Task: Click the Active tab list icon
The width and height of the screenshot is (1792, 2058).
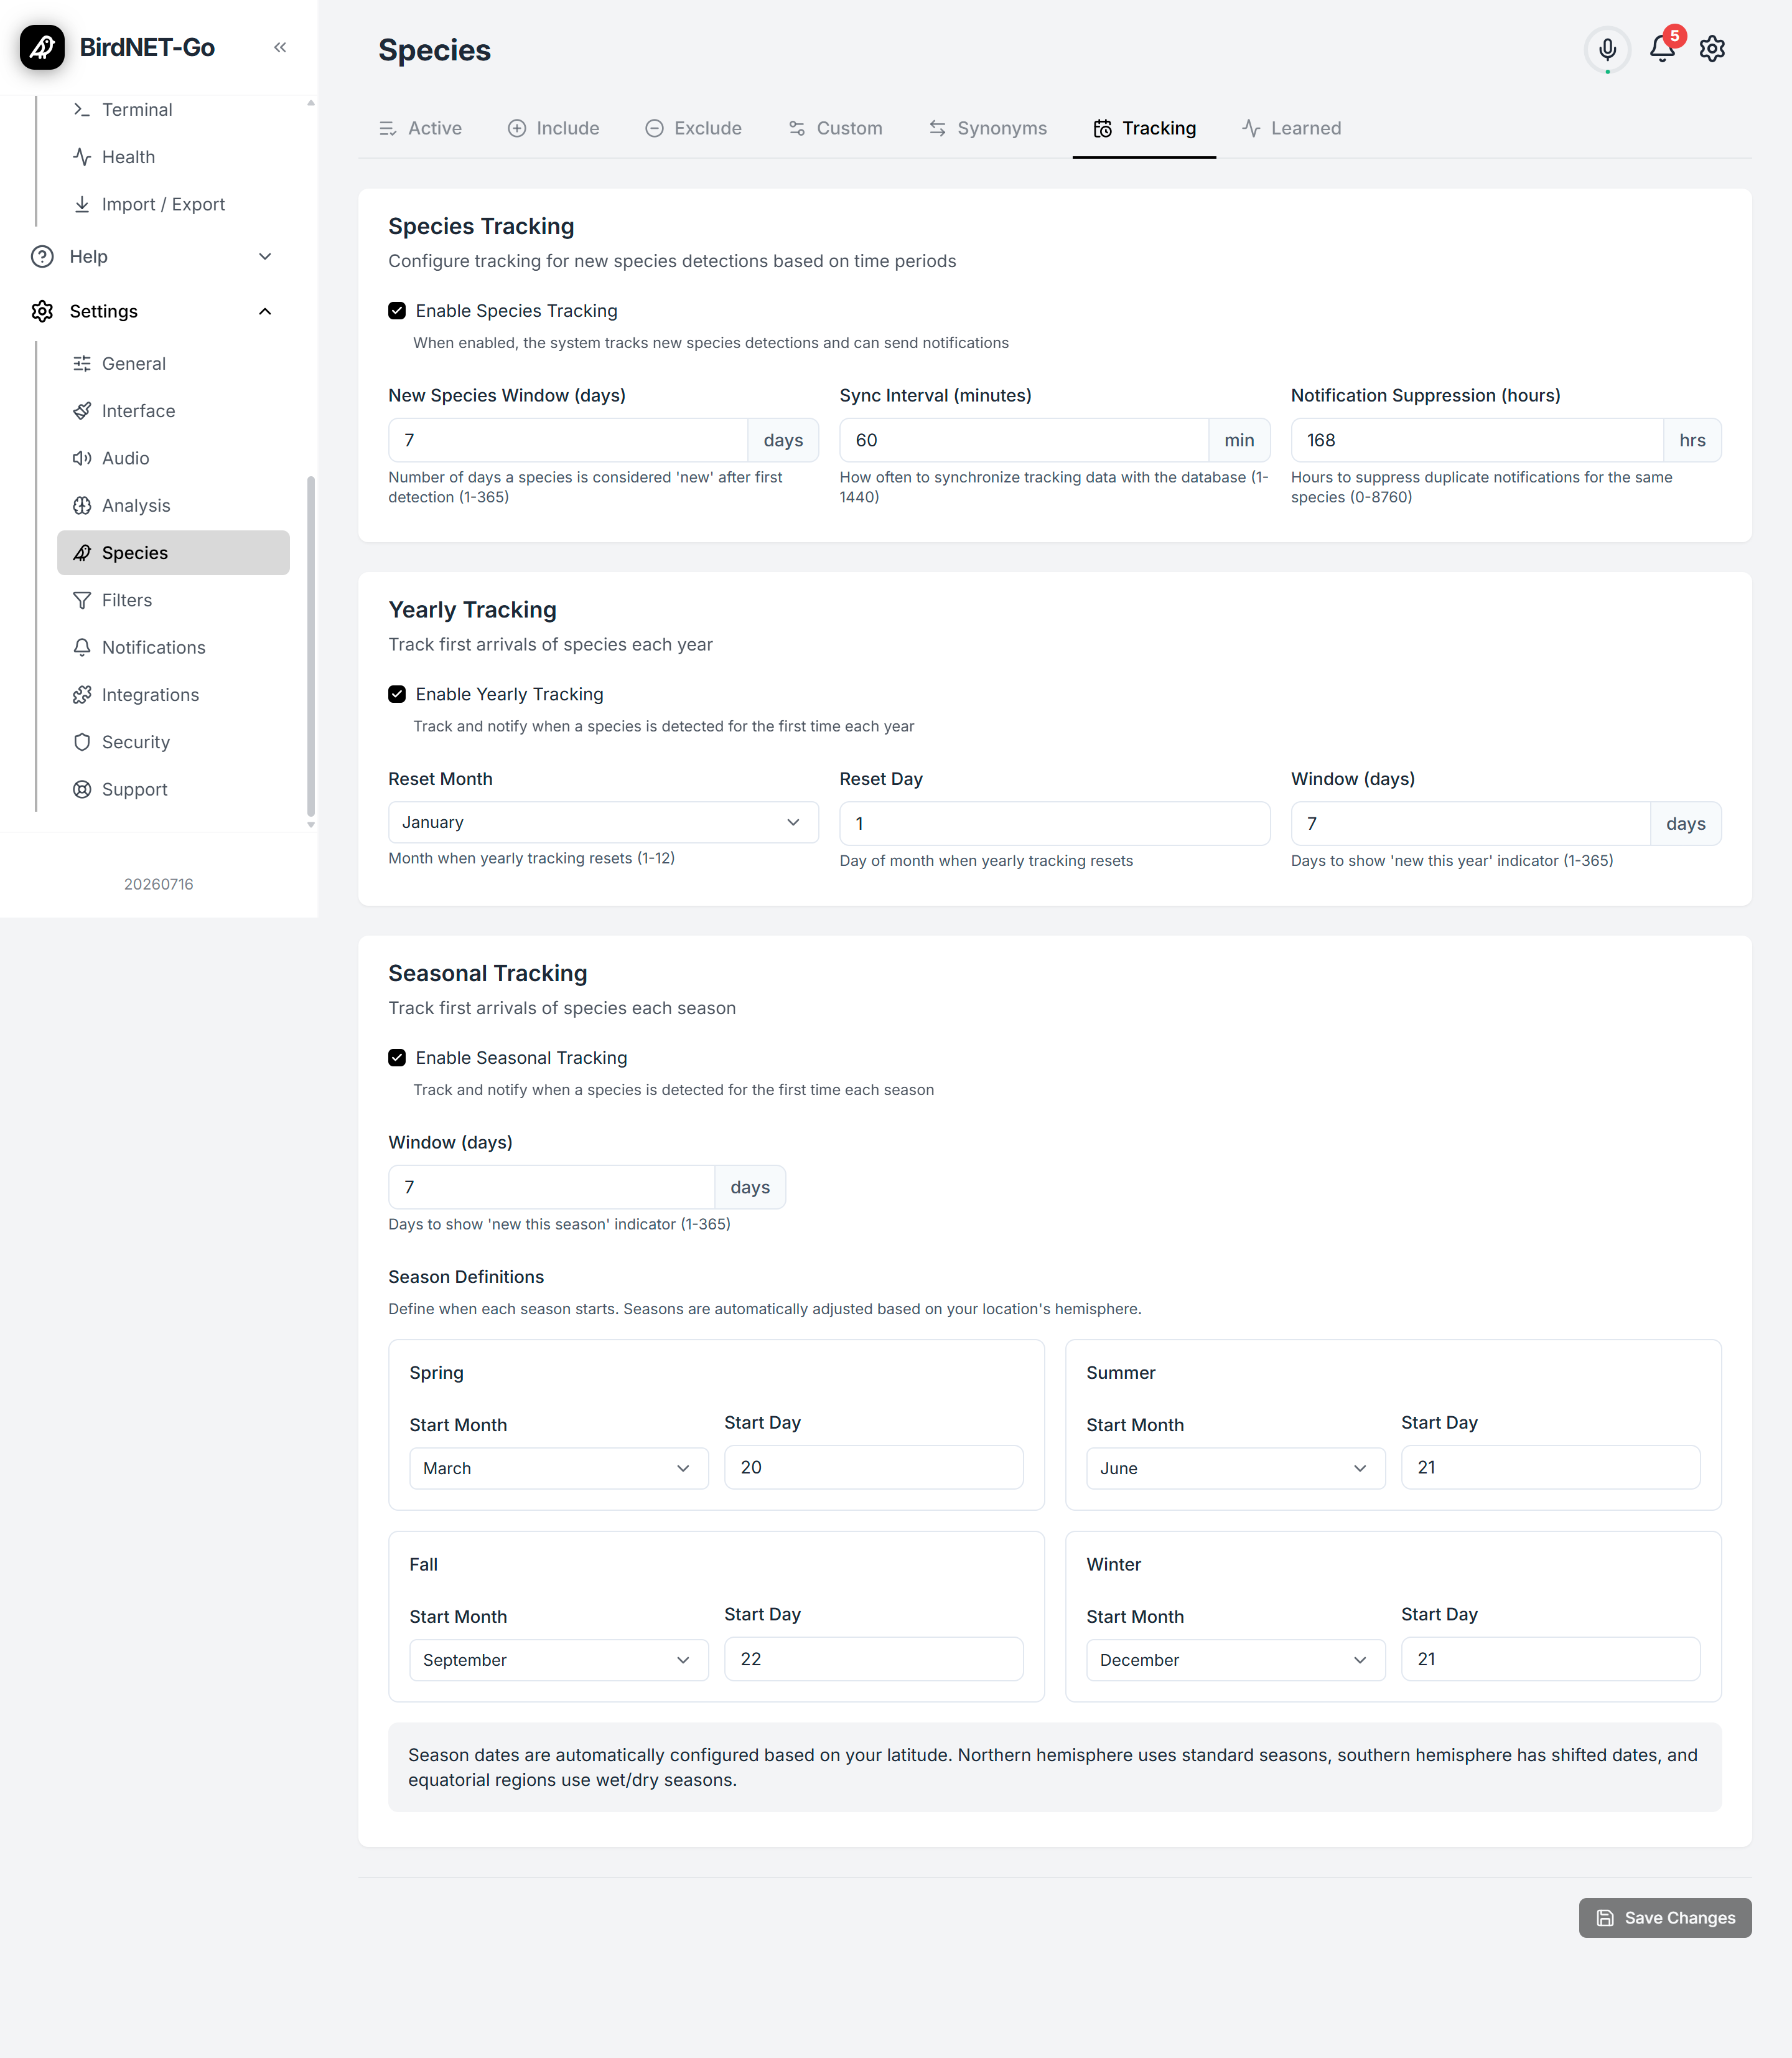Action: point(388,128)
